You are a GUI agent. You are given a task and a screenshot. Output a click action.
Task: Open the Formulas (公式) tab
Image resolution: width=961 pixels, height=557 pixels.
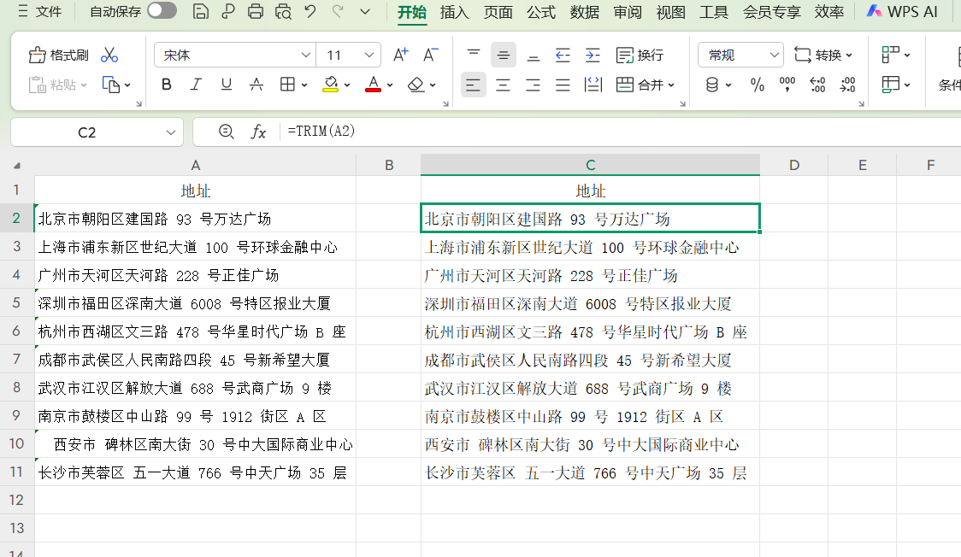[x=540, y=12]
